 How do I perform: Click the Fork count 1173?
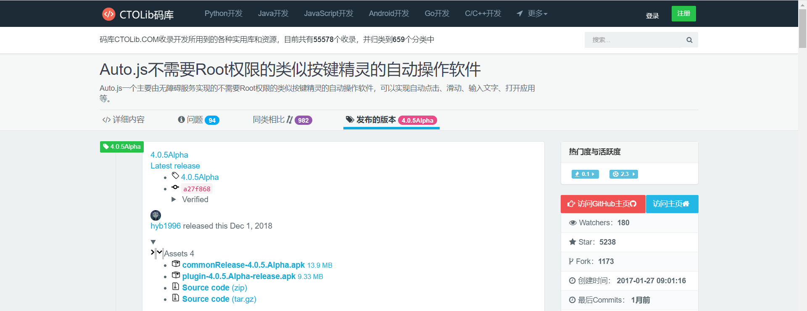click(606, 261)
